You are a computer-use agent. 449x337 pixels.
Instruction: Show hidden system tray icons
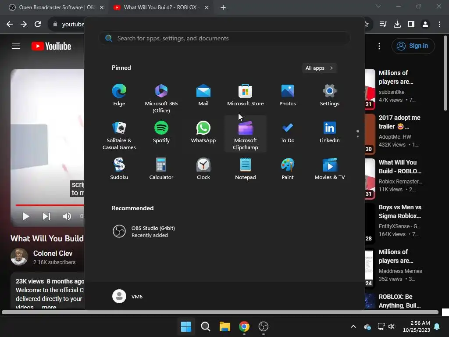(x=353, y=326)
